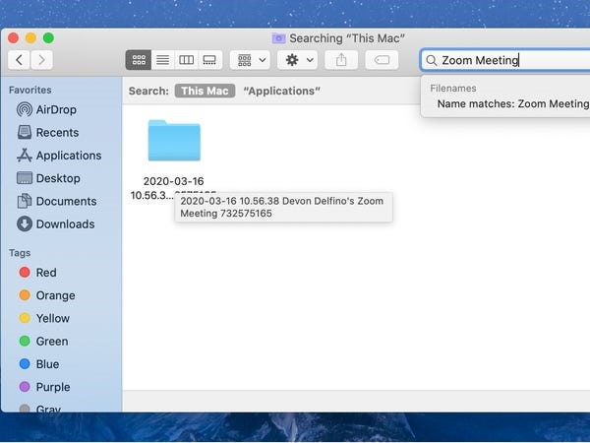Minimize the Finder window with yellow button
The width and height of the screenshot is (590, 443).
(30, 38)
